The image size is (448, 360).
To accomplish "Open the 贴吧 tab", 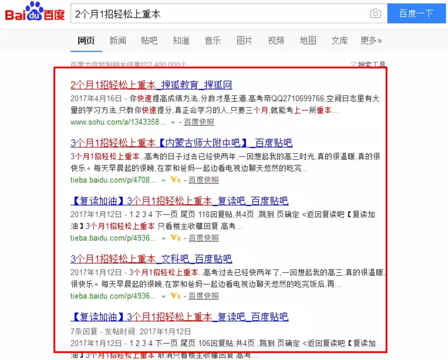I will tap(149, 41).
